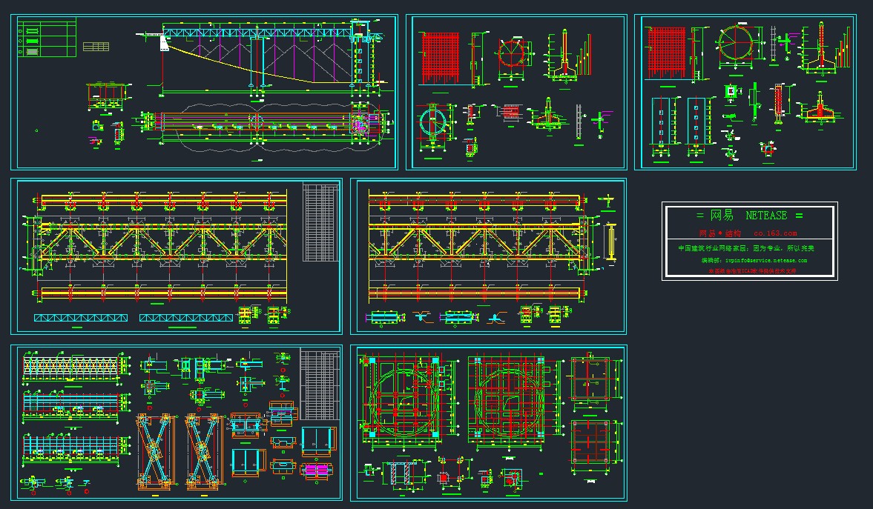Select the red rebar mesh in the top-middle sheet
The image size is (873, 509).
440,58
